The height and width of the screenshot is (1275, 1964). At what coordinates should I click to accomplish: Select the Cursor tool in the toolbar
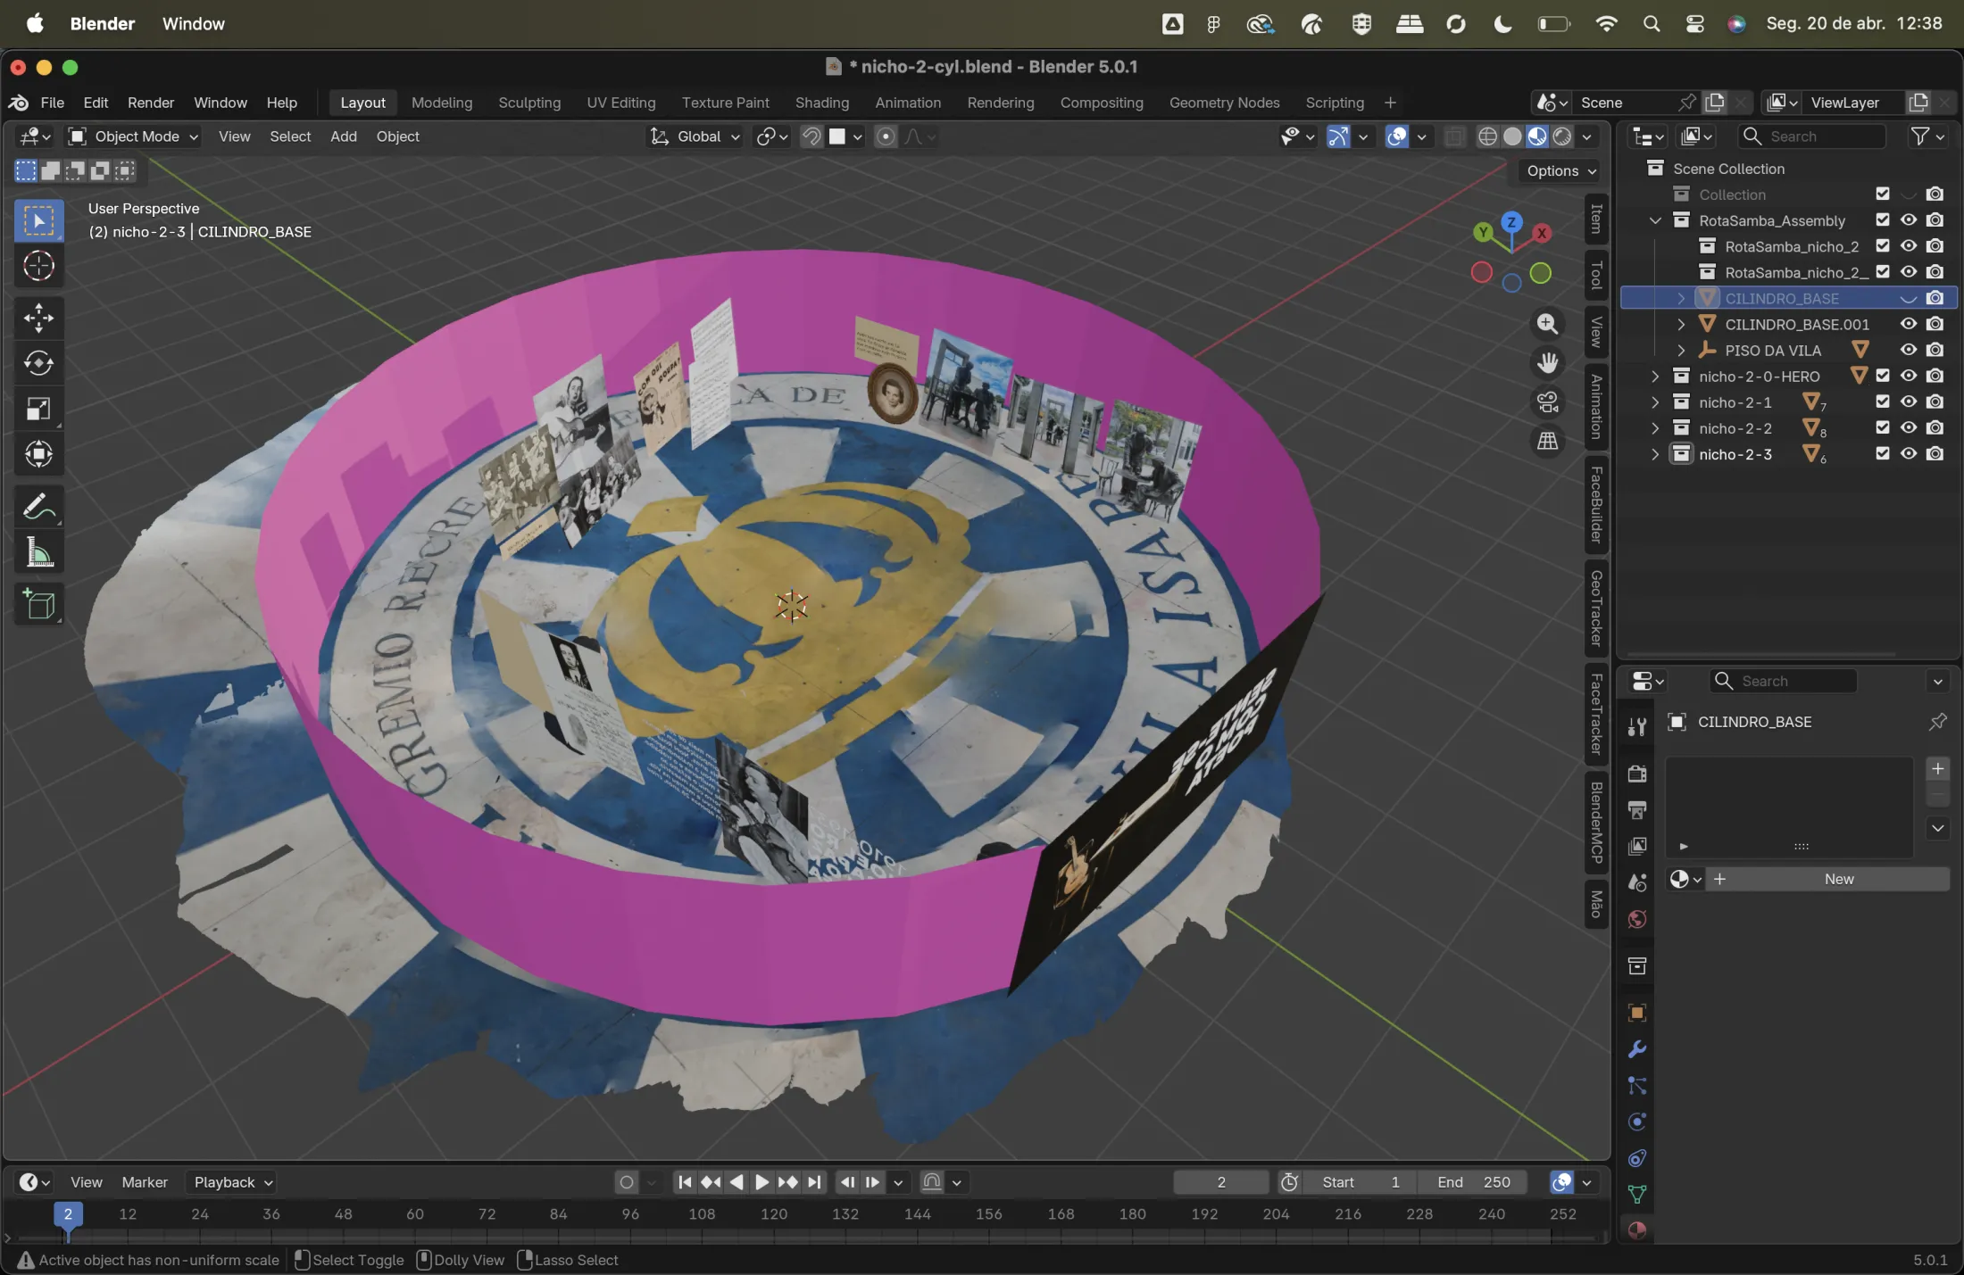38,265
